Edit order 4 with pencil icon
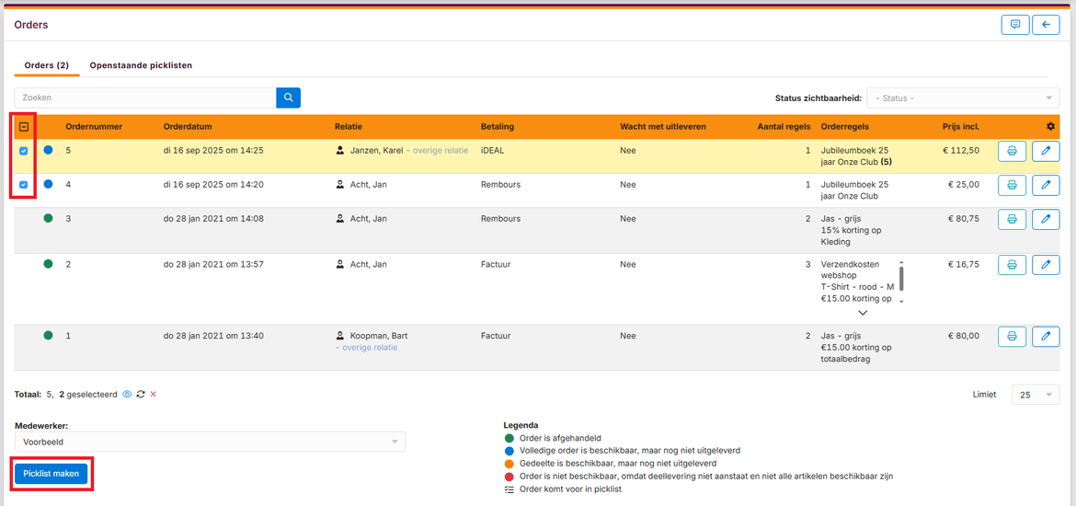Image resolution: width=1076 pixels, height=506 pixels. tap(1046, 185)
